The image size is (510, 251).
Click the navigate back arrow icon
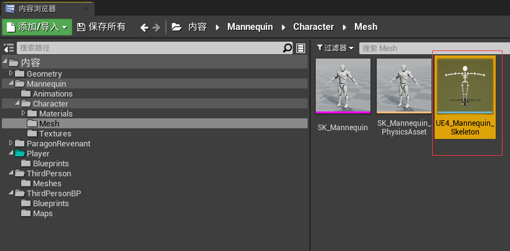(144, 27)
